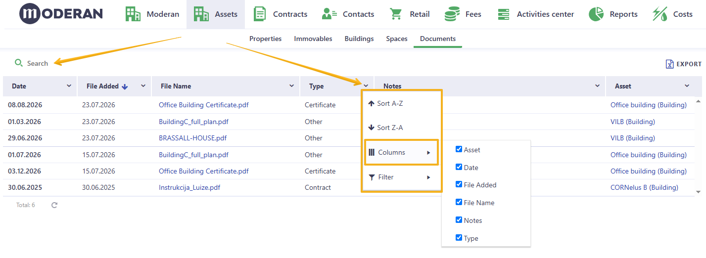The image size is (706, 258).
Task: Click the Costs leaf-bolt icon
Action: tap(659, 14)
